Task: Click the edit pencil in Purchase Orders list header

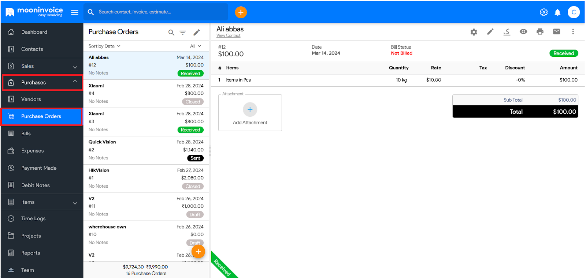Action: pos(197,32)
